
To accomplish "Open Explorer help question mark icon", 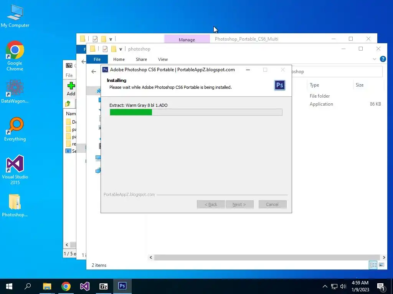I will point(383,59).
